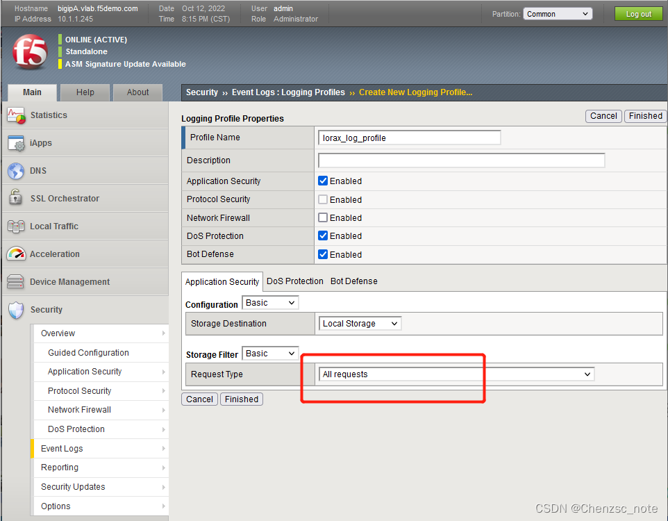
Task: Open the Help menu tab
Action: 85,92
